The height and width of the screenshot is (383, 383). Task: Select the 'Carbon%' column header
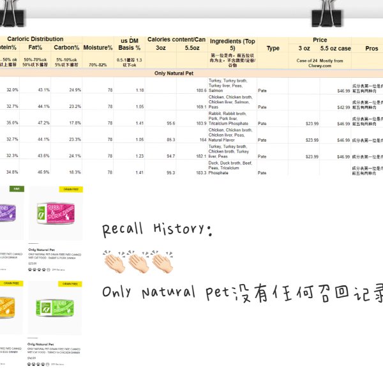(66, 47)
